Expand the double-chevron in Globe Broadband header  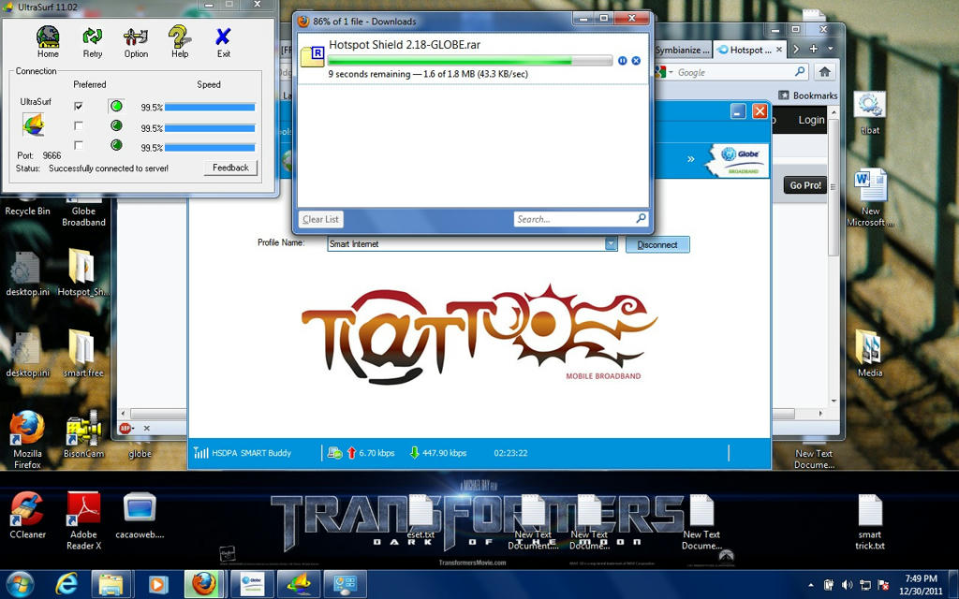point(690,159)
